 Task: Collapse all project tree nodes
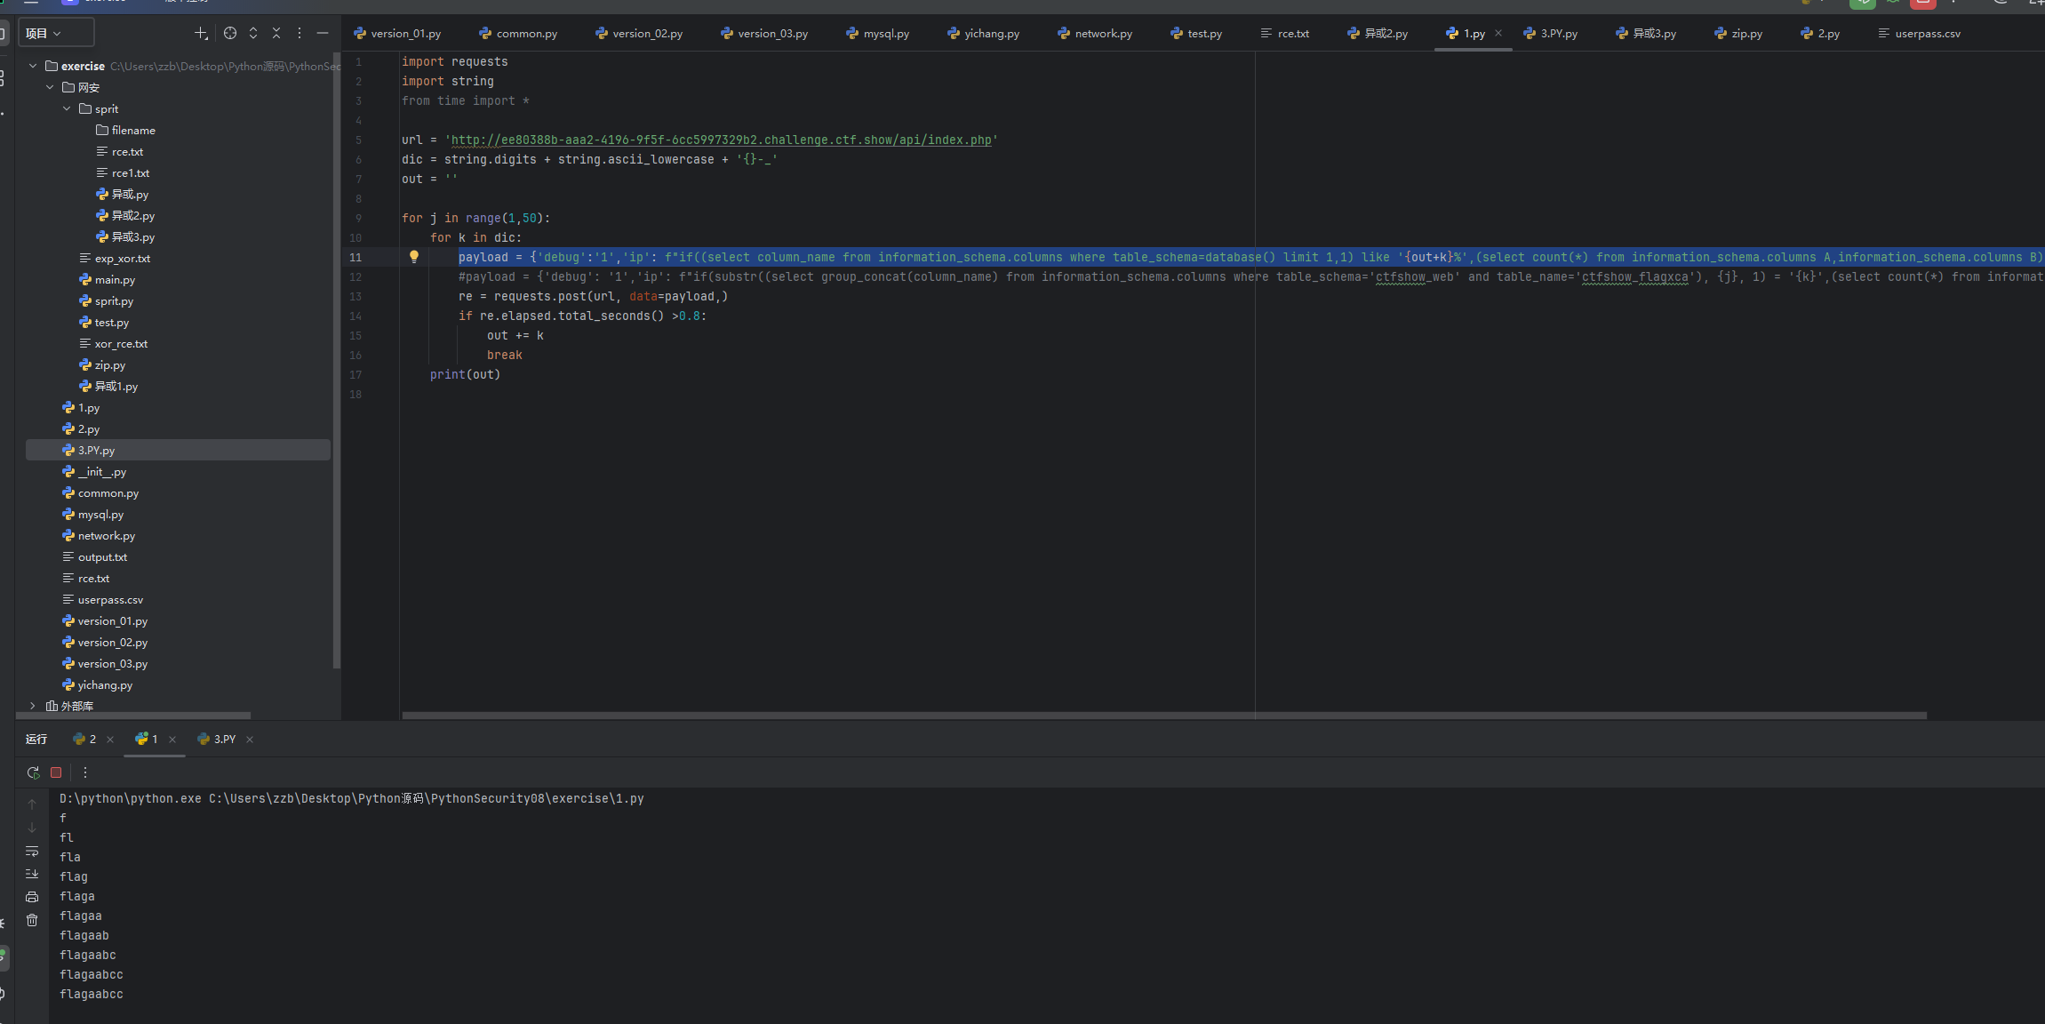click(x=276, y=33)
